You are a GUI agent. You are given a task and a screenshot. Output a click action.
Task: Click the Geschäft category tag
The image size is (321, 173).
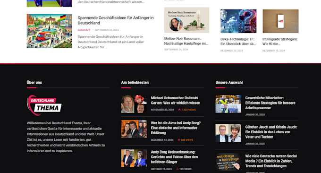click(x=84, y=30)
